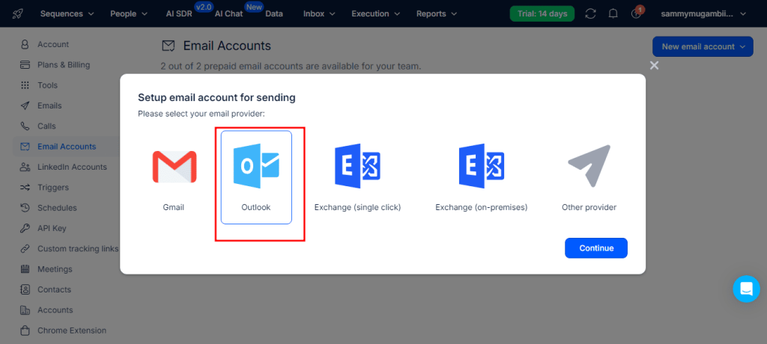The height and width of the screenshot is (344, 767).
Task: Click Email Accounts page heading envelope icon
Action: (x=168, y=46)
